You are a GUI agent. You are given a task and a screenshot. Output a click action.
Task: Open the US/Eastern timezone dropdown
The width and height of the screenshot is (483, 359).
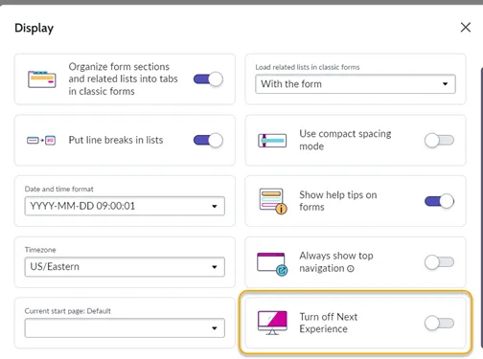[x=125, y=267]
